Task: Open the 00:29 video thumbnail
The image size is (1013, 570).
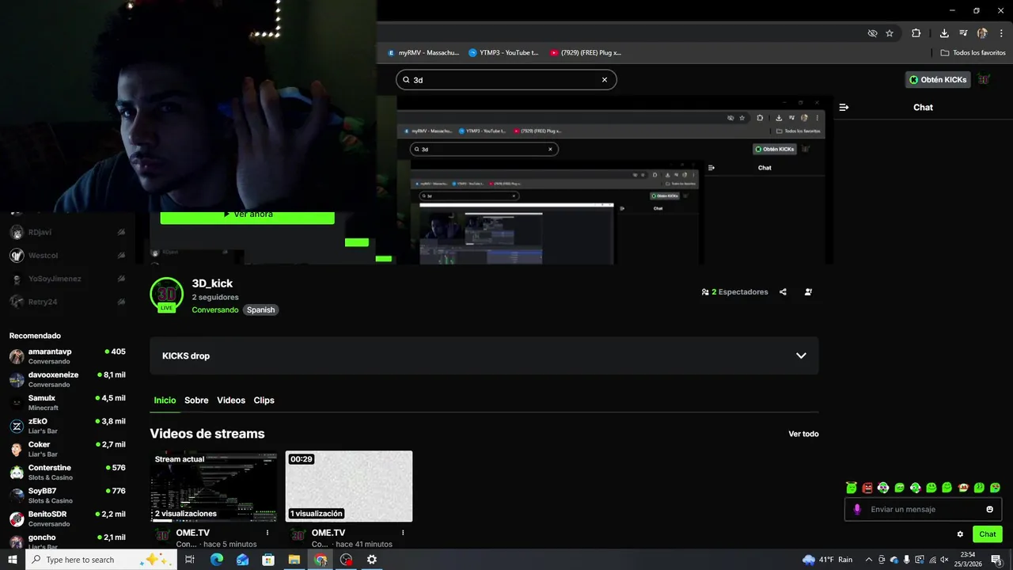Action: coord(349,486)
